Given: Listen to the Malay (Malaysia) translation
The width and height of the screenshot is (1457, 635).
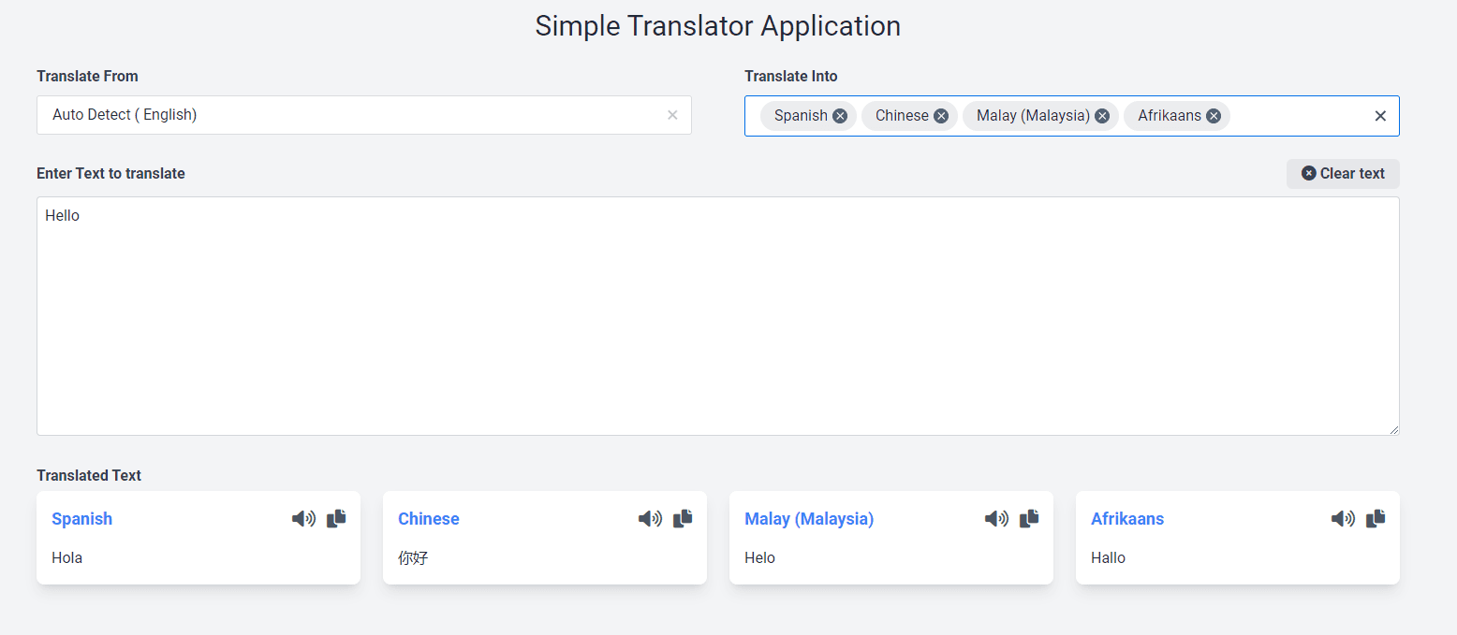Looking at the screenshot, I should (997, 518).
